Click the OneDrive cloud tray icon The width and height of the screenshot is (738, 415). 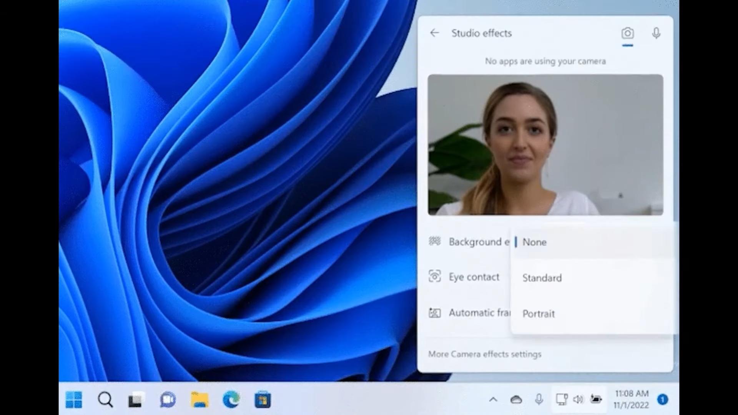coord(516,400)
